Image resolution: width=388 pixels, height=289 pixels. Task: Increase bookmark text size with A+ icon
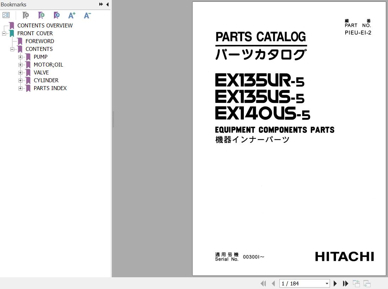tap(72, 15)
